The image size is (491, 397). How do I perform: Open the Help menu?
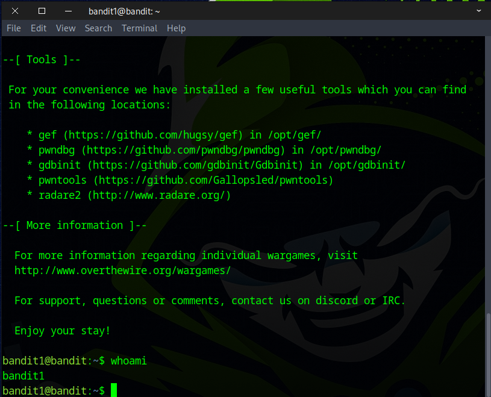pyautogui.click(x=176, y=28)
